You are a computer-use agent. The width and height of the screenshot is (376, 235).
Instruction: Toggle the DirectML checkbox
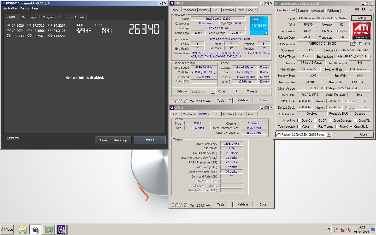click(355, 120)
